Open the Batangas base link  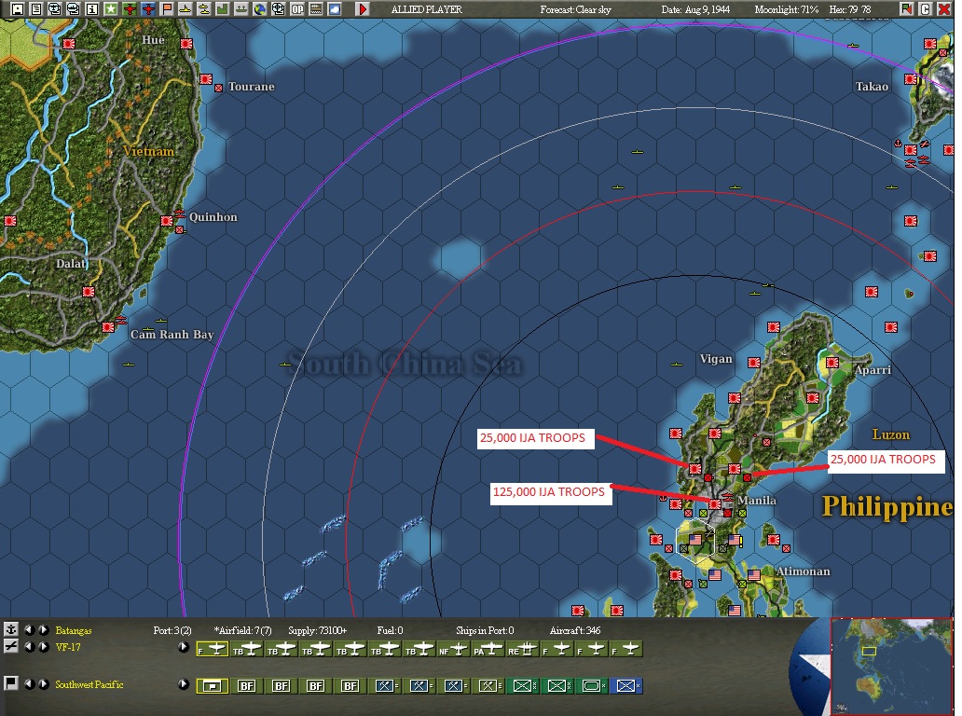click(73, 630)
